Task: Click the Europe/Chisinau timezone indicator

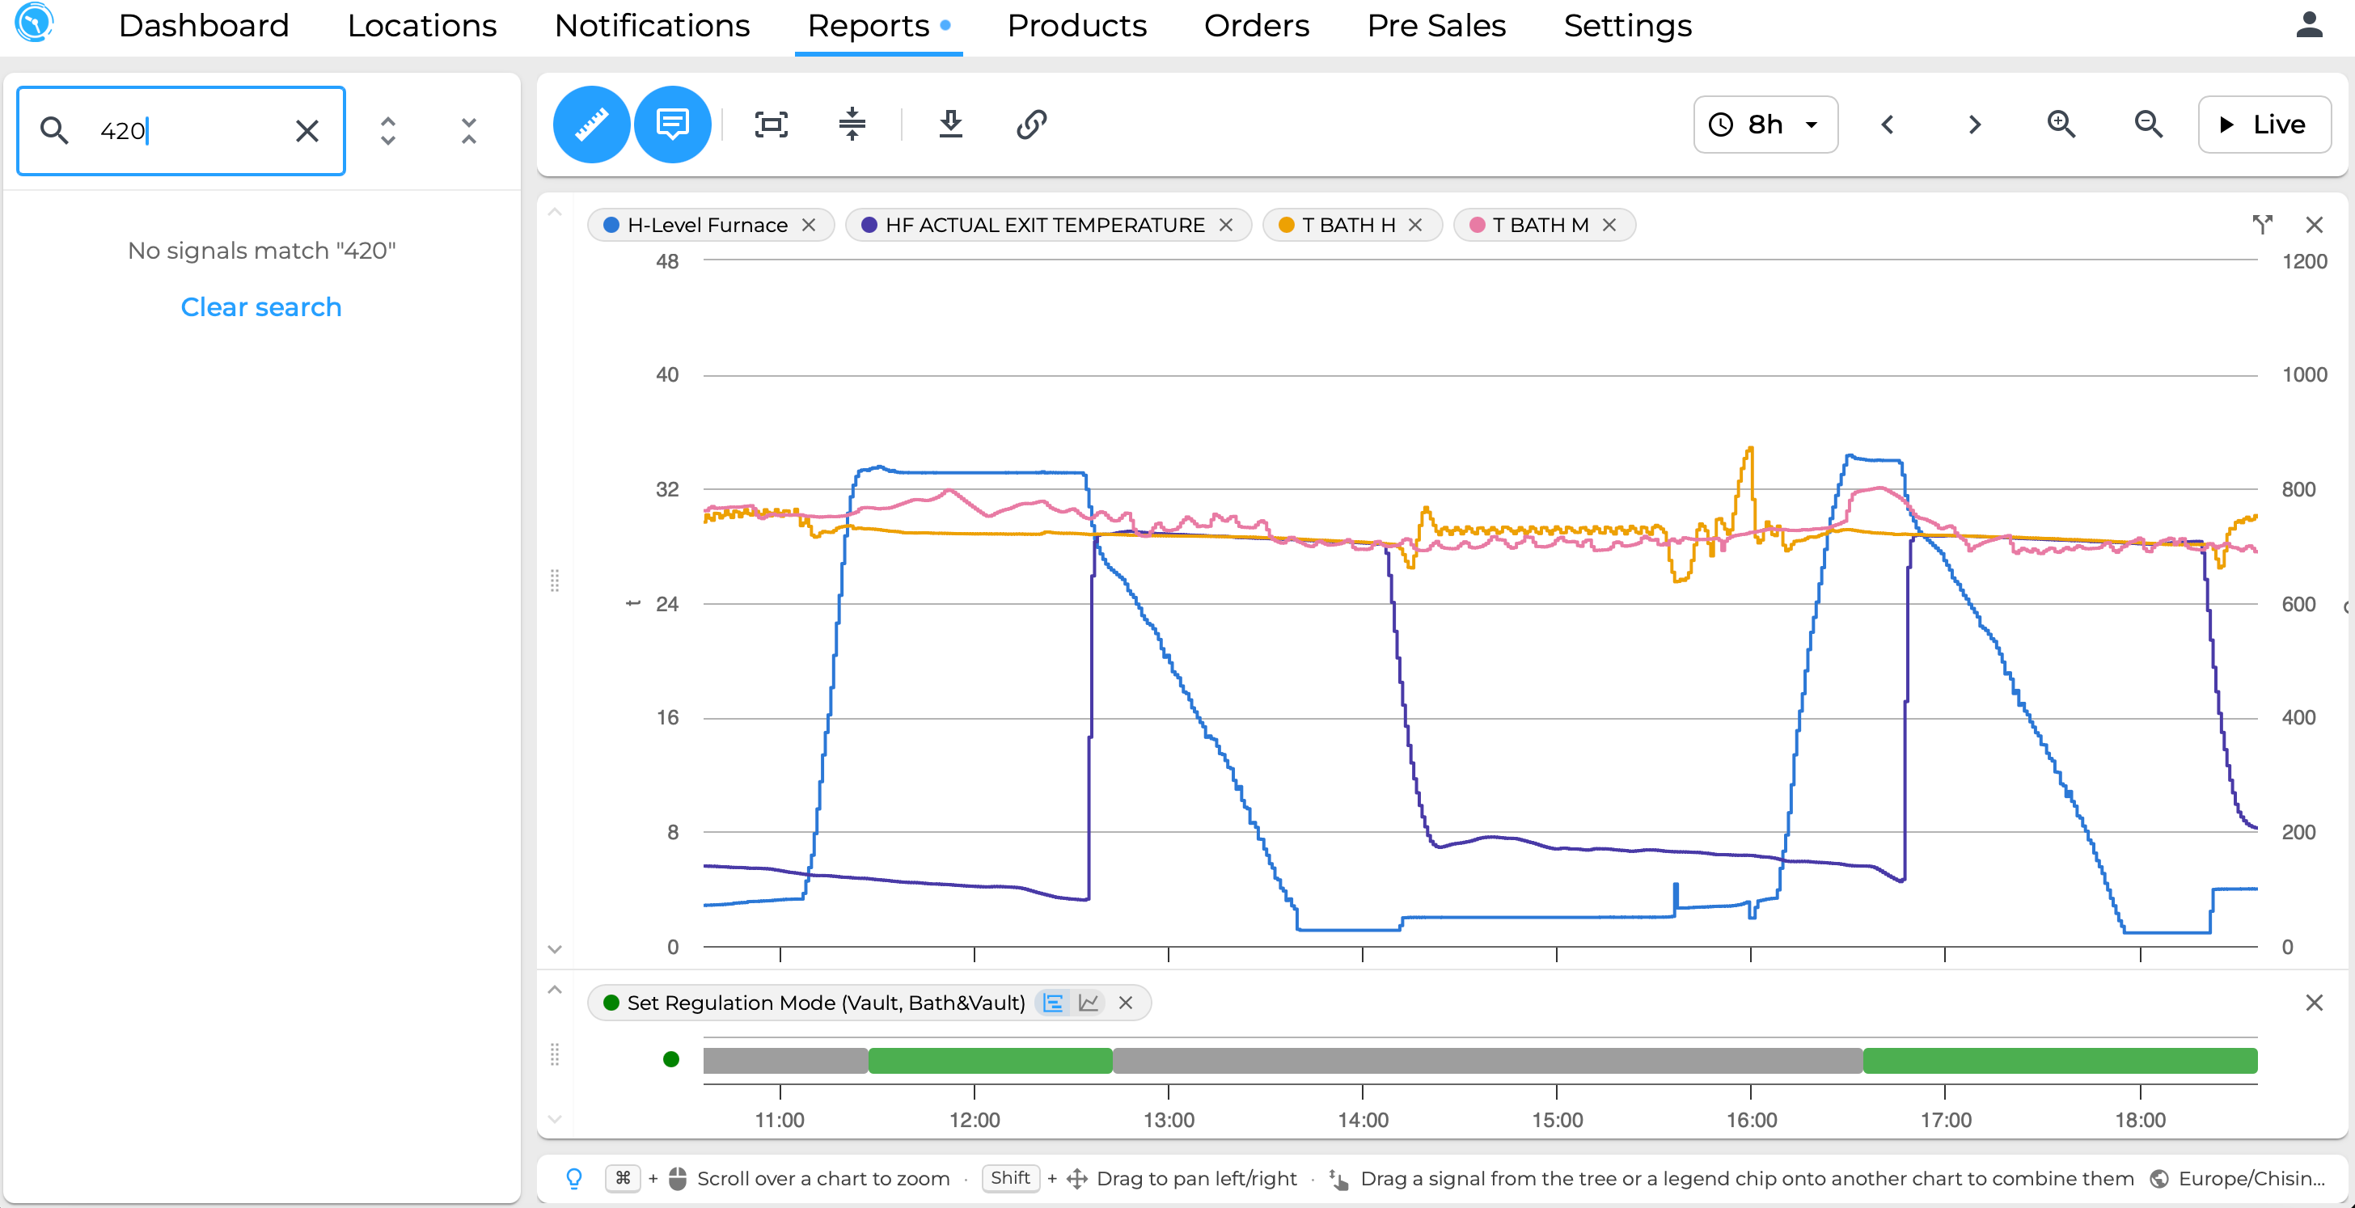Action: click(2238, 1179)
